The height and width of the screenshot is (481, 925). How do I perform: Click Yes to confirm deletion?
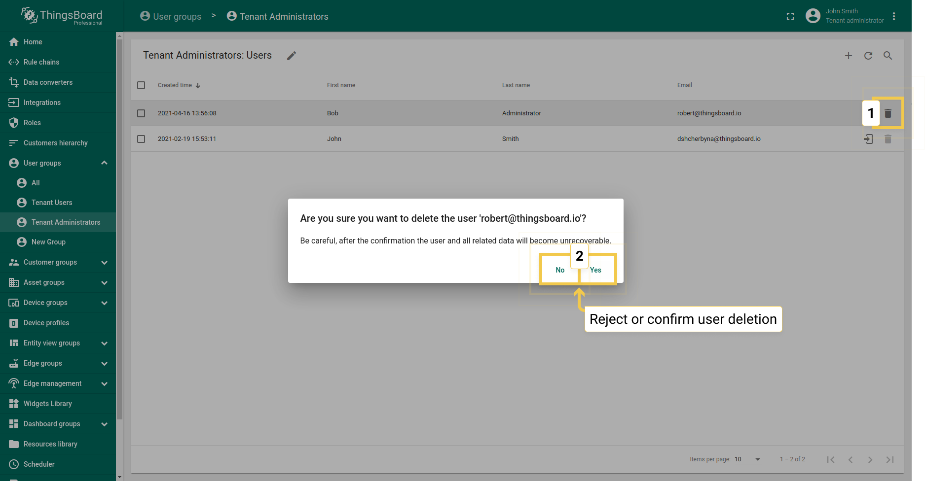click(595, 270)
